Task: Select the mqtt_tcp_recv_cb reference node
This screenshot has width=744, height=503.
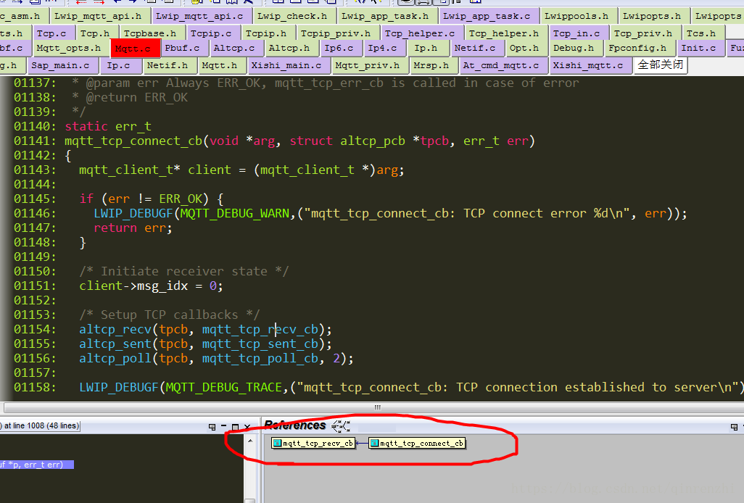Action: tap(314, 444)
